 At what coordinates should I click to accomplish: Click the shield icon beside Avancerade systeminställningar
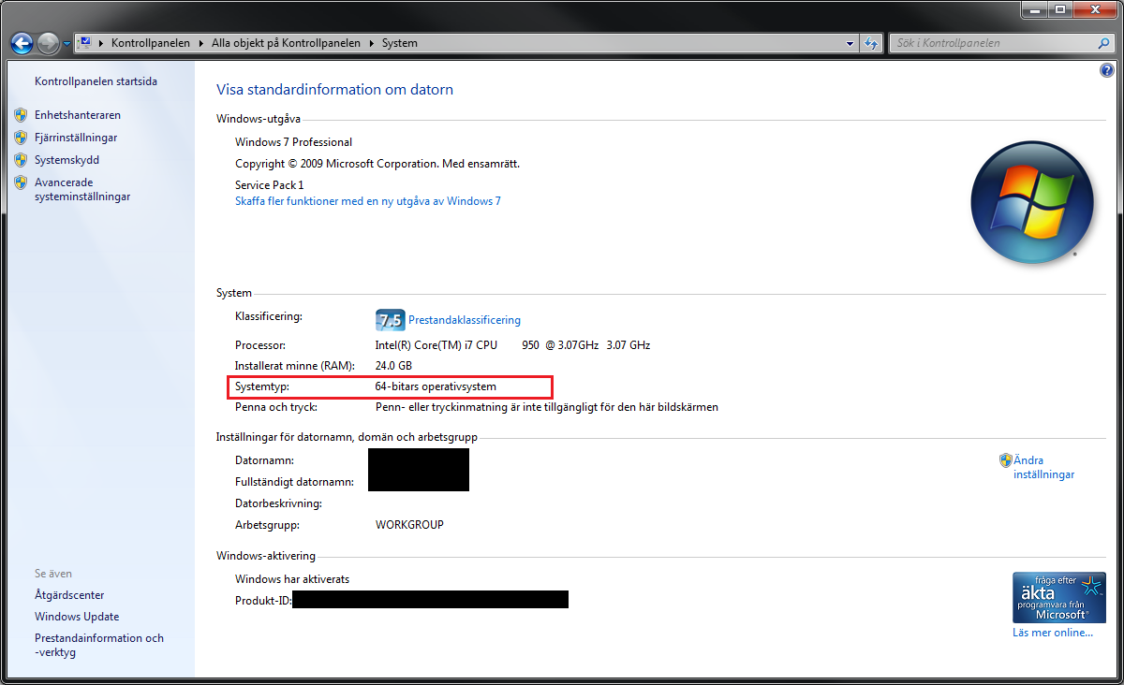21,182
